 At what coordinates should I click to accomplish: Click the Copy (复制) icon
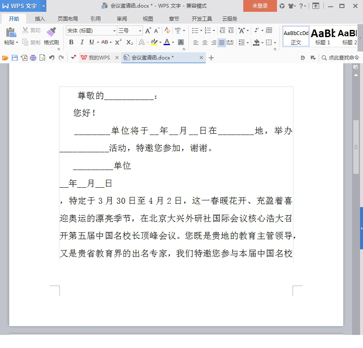(x=25, y=43)
